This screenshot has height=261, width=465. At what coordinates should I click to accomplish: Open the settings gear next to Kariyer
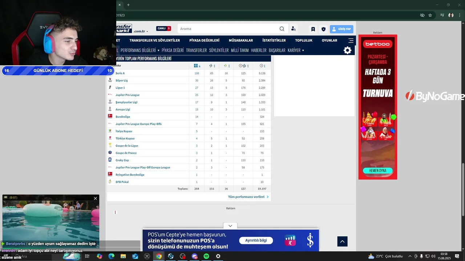point(348,50)
